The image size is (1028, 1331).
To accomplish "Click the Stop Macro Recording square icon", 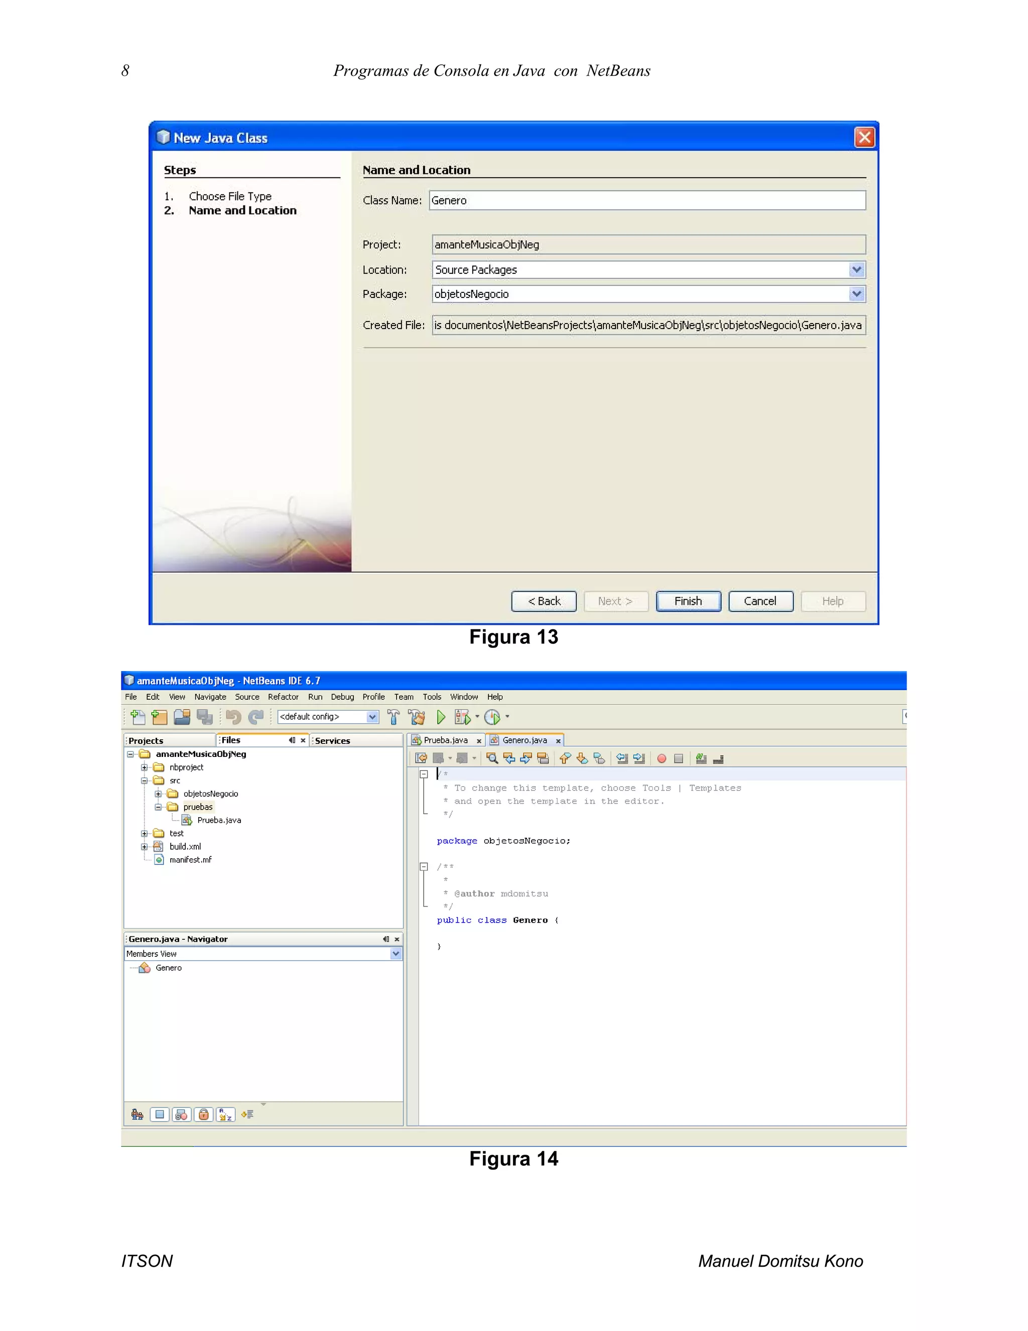I will (679, 758).
